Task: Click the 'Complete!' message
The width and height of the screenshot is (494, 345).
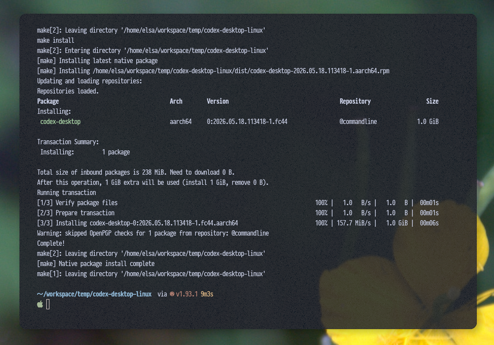Action: click(x=51, y=244)
